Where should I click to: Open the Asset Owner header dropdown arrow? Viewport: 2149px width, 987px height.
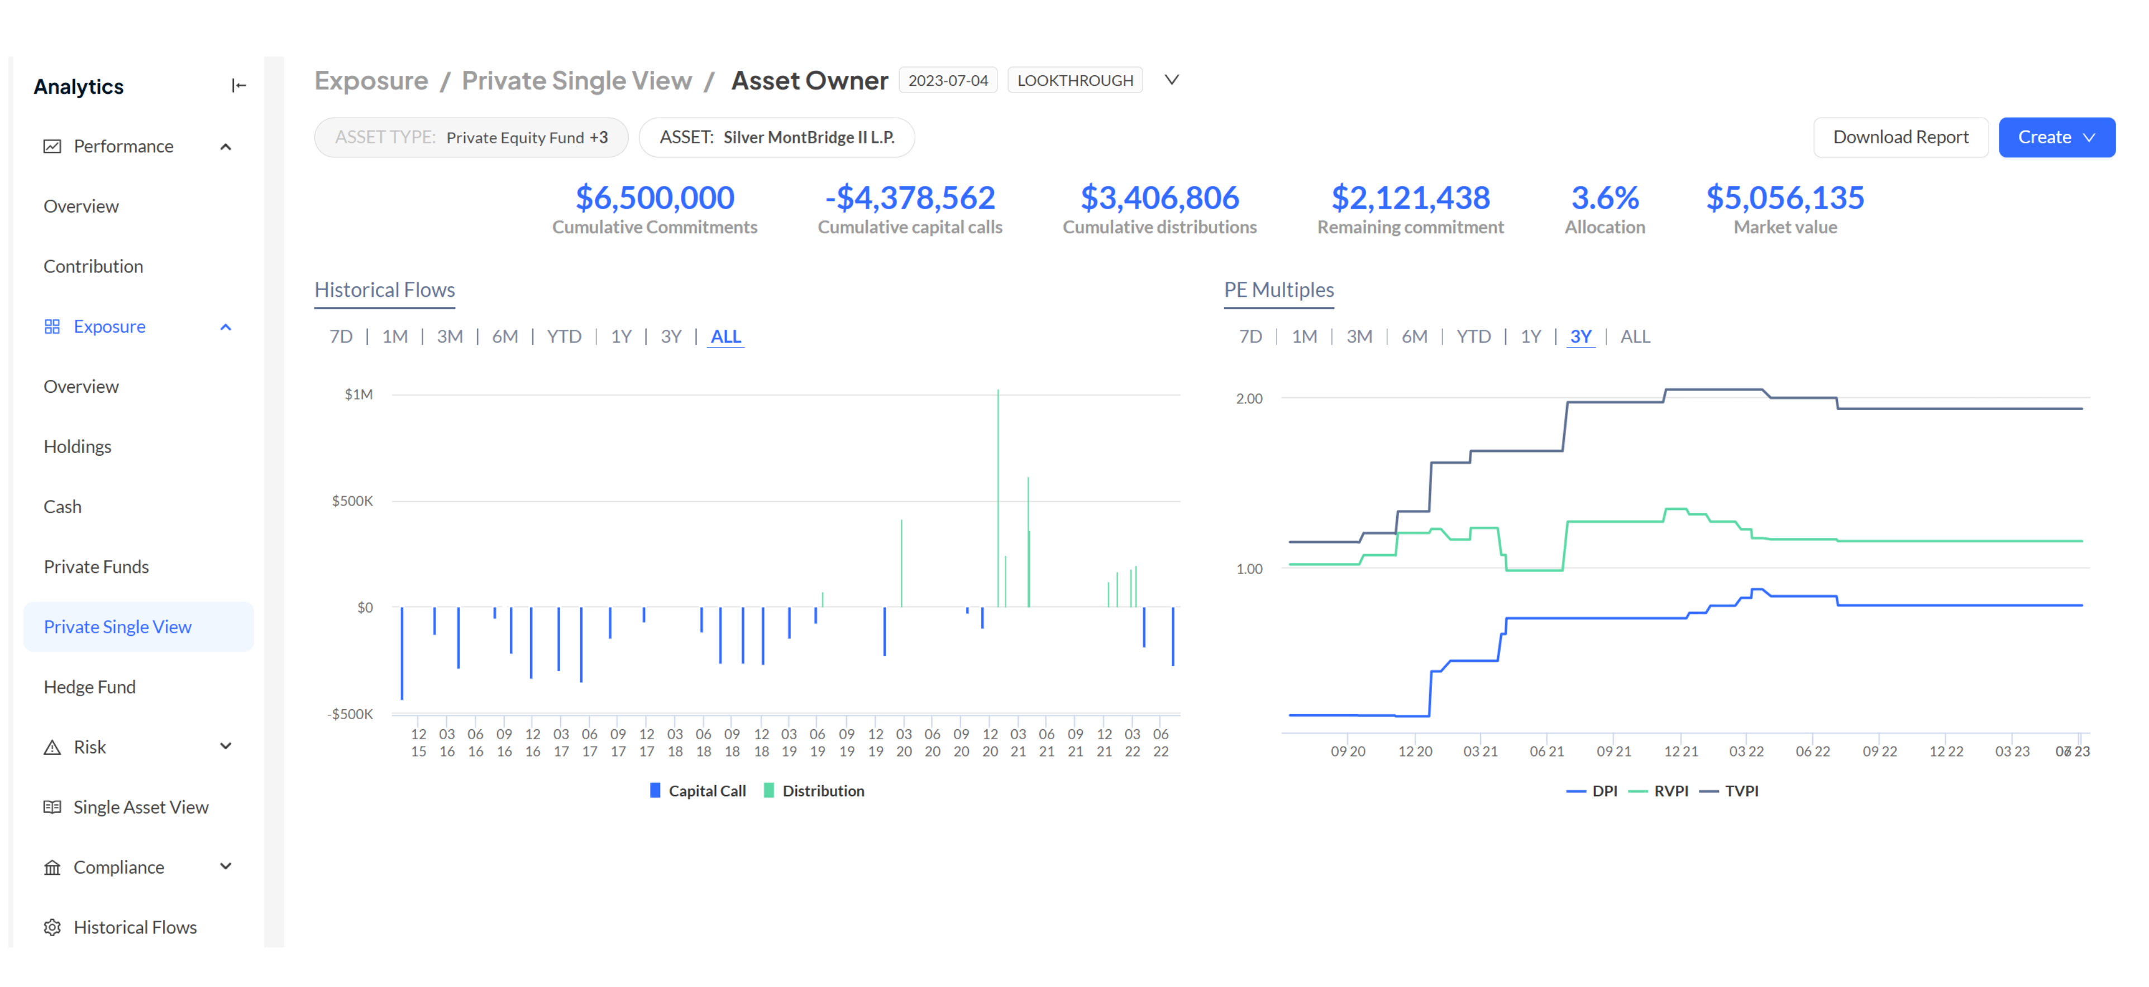[1172, 80]
